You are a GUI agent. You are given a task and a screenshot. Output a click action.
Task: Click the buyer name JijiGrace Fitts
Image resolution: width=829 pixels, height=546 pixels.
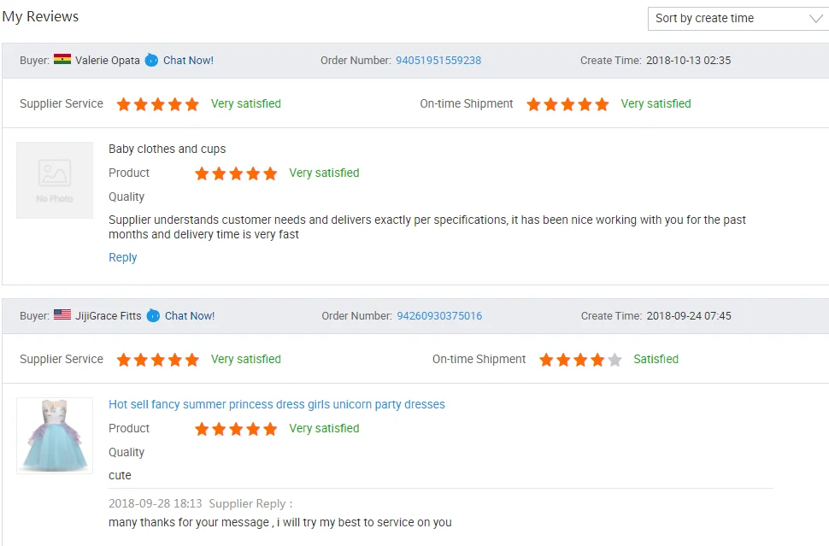click(109, 315)
